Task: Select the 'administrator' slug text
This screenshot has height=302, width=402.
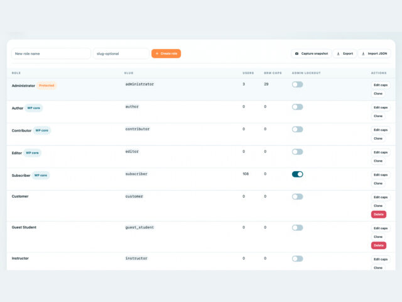Action: (139, 84)
